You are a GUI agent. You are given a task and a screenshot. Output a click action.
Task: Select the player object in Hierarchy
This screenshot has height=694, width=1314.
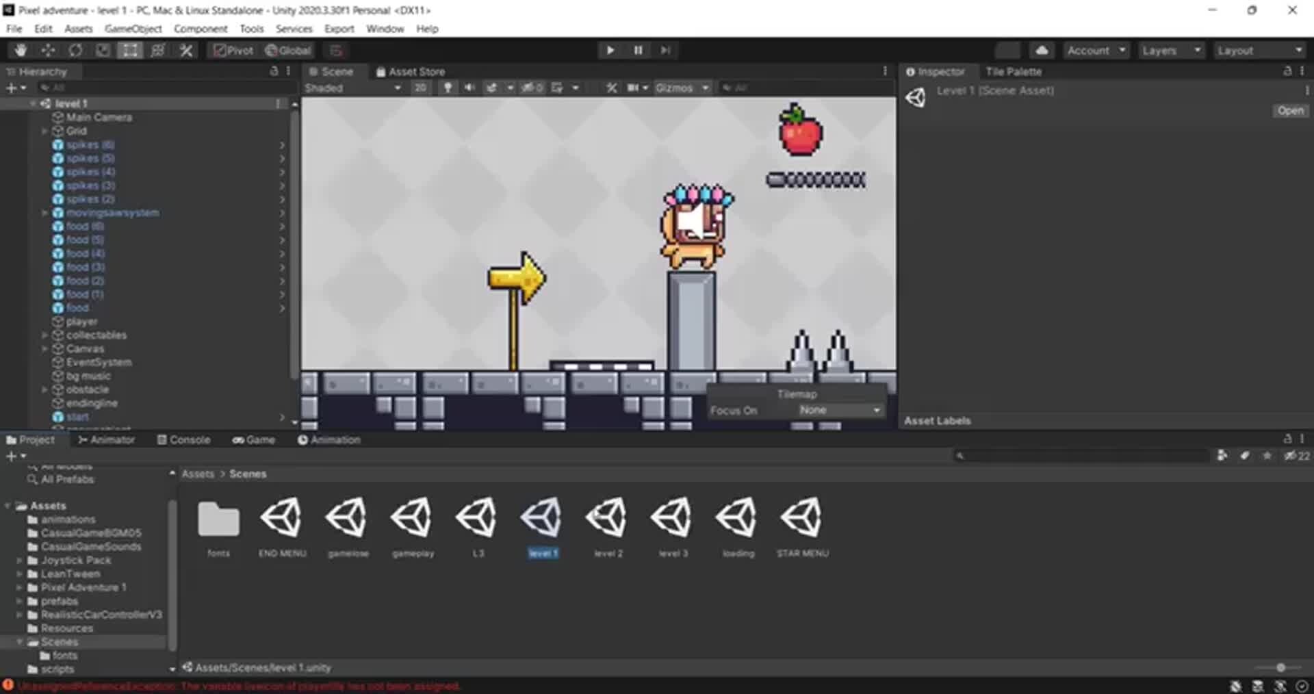tap(81, 322)
